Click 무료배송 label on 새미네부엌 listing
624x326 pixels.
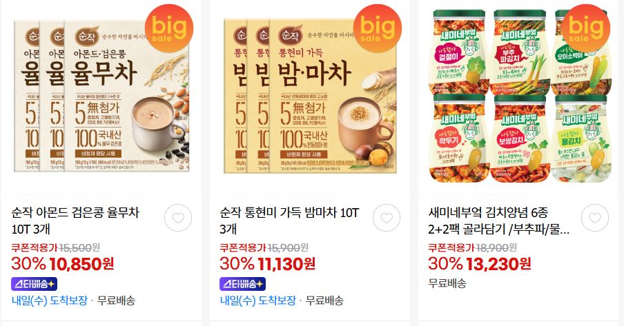click(447, 283)
